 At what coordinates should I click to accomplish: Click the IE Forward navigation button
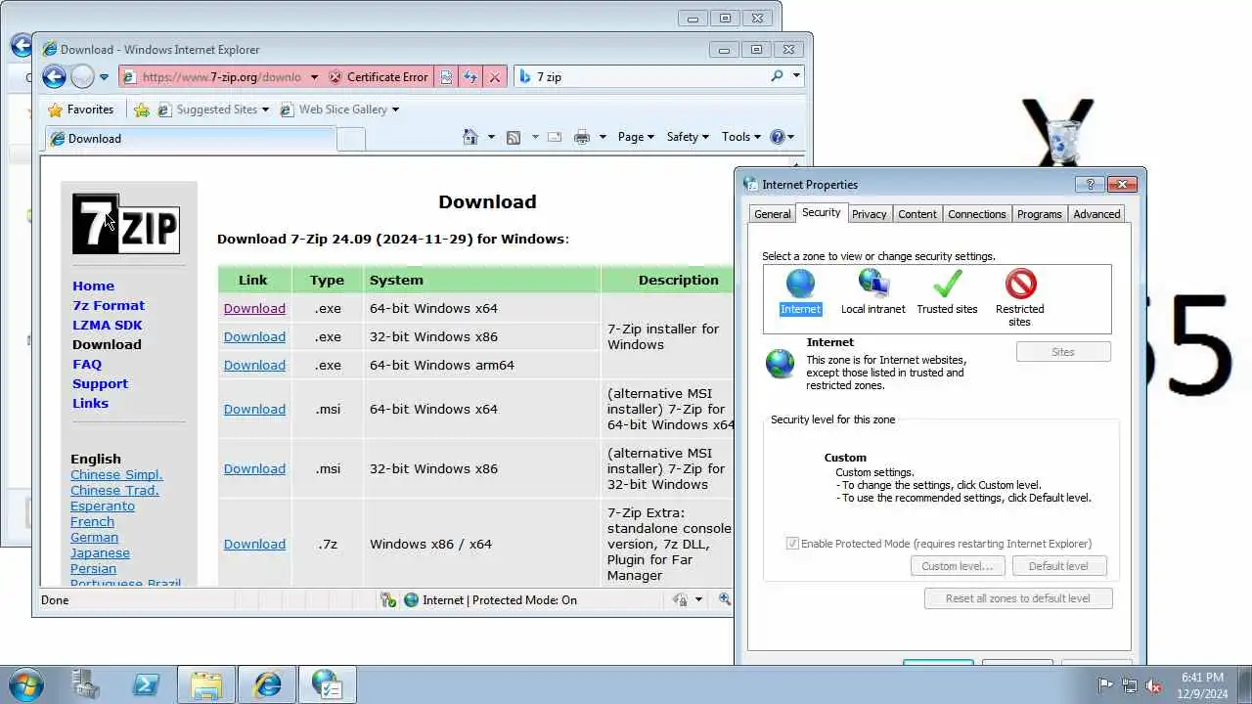pos(82,76)
